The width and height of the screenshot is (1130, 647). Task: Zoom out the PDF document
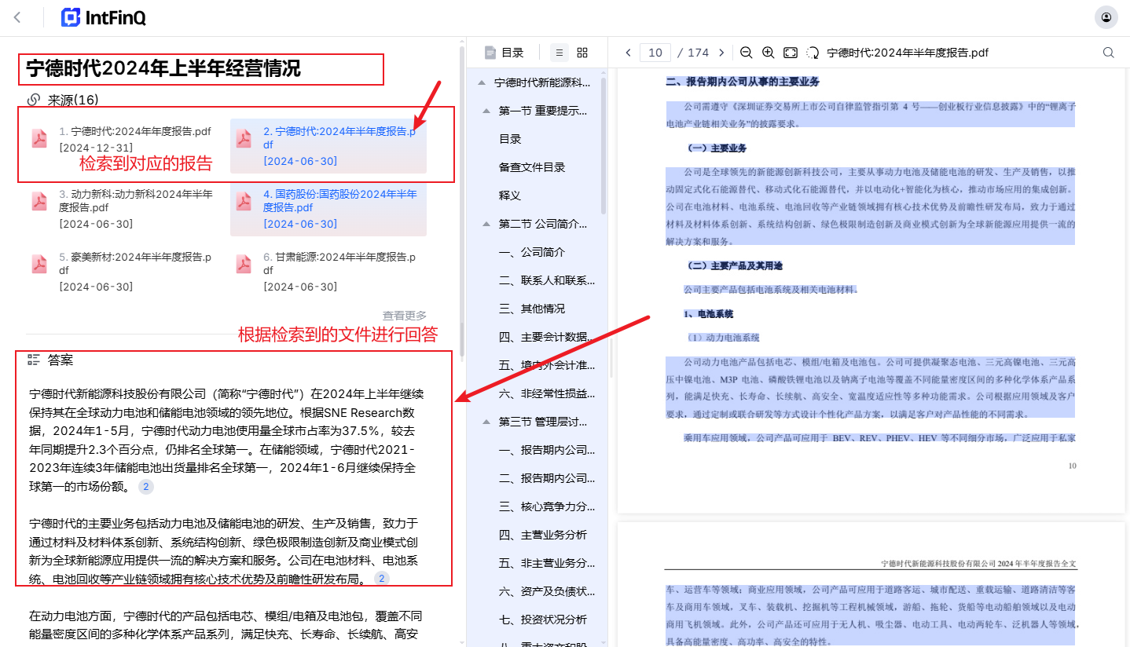[747, 53]
